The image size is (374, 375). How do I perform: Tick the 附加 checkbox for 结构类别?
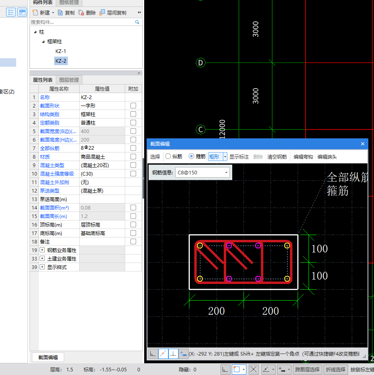coord(133,114)
